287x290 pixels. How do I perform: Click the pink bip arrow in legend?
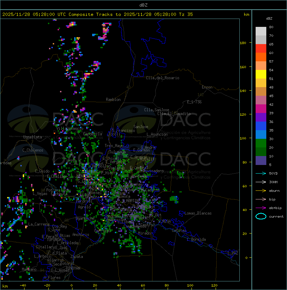coord(261,199)
